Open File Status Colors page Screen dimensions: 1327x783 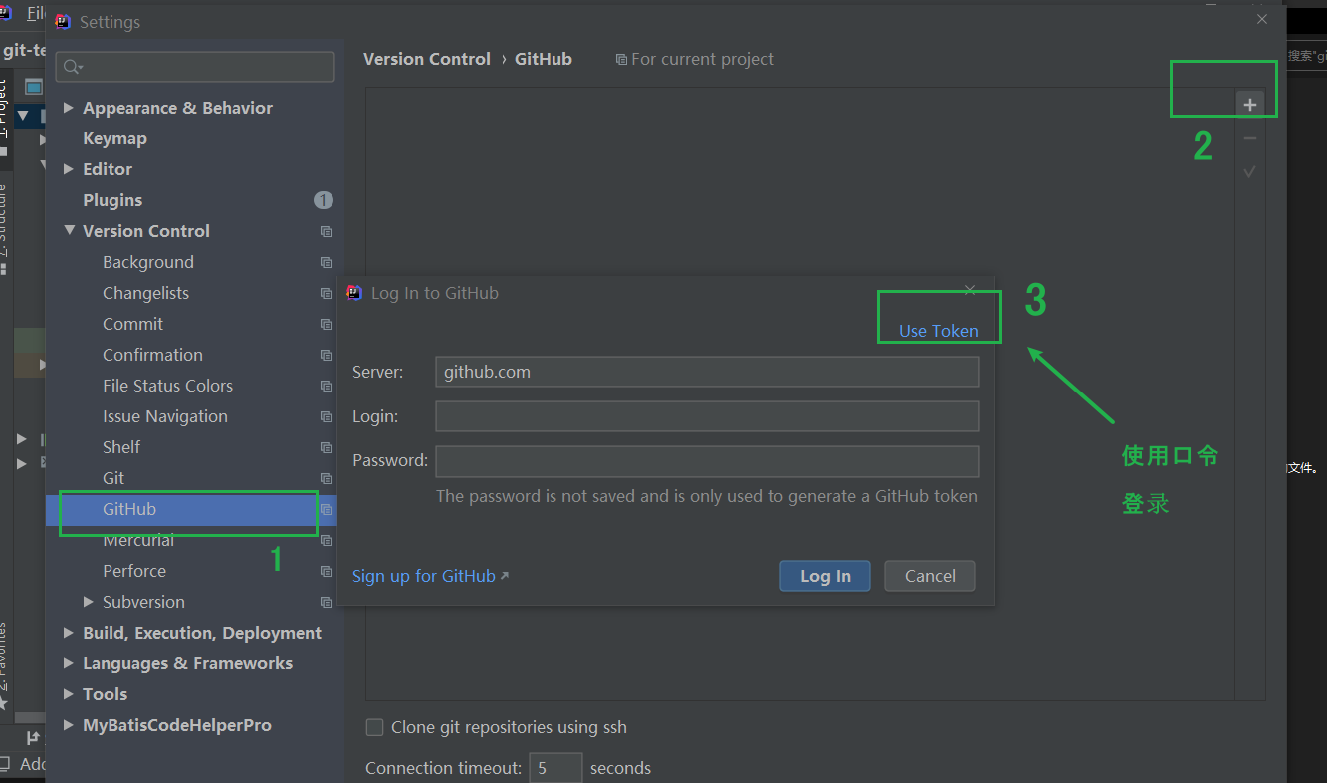pyautogui.click(x=167, y=386)
